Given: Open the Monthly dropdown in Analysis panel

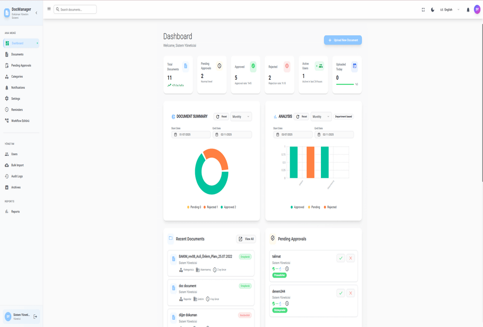Looking at the screenshot, I should click(321, 117).
